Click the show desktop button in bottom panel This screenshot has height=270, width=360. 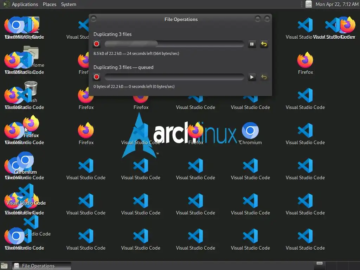(x=4, y=266)
